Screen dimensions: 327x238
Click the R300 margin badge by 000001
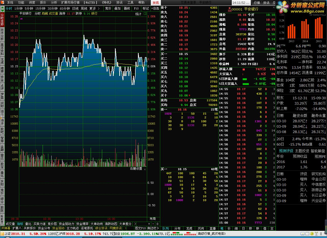point(229,9)
